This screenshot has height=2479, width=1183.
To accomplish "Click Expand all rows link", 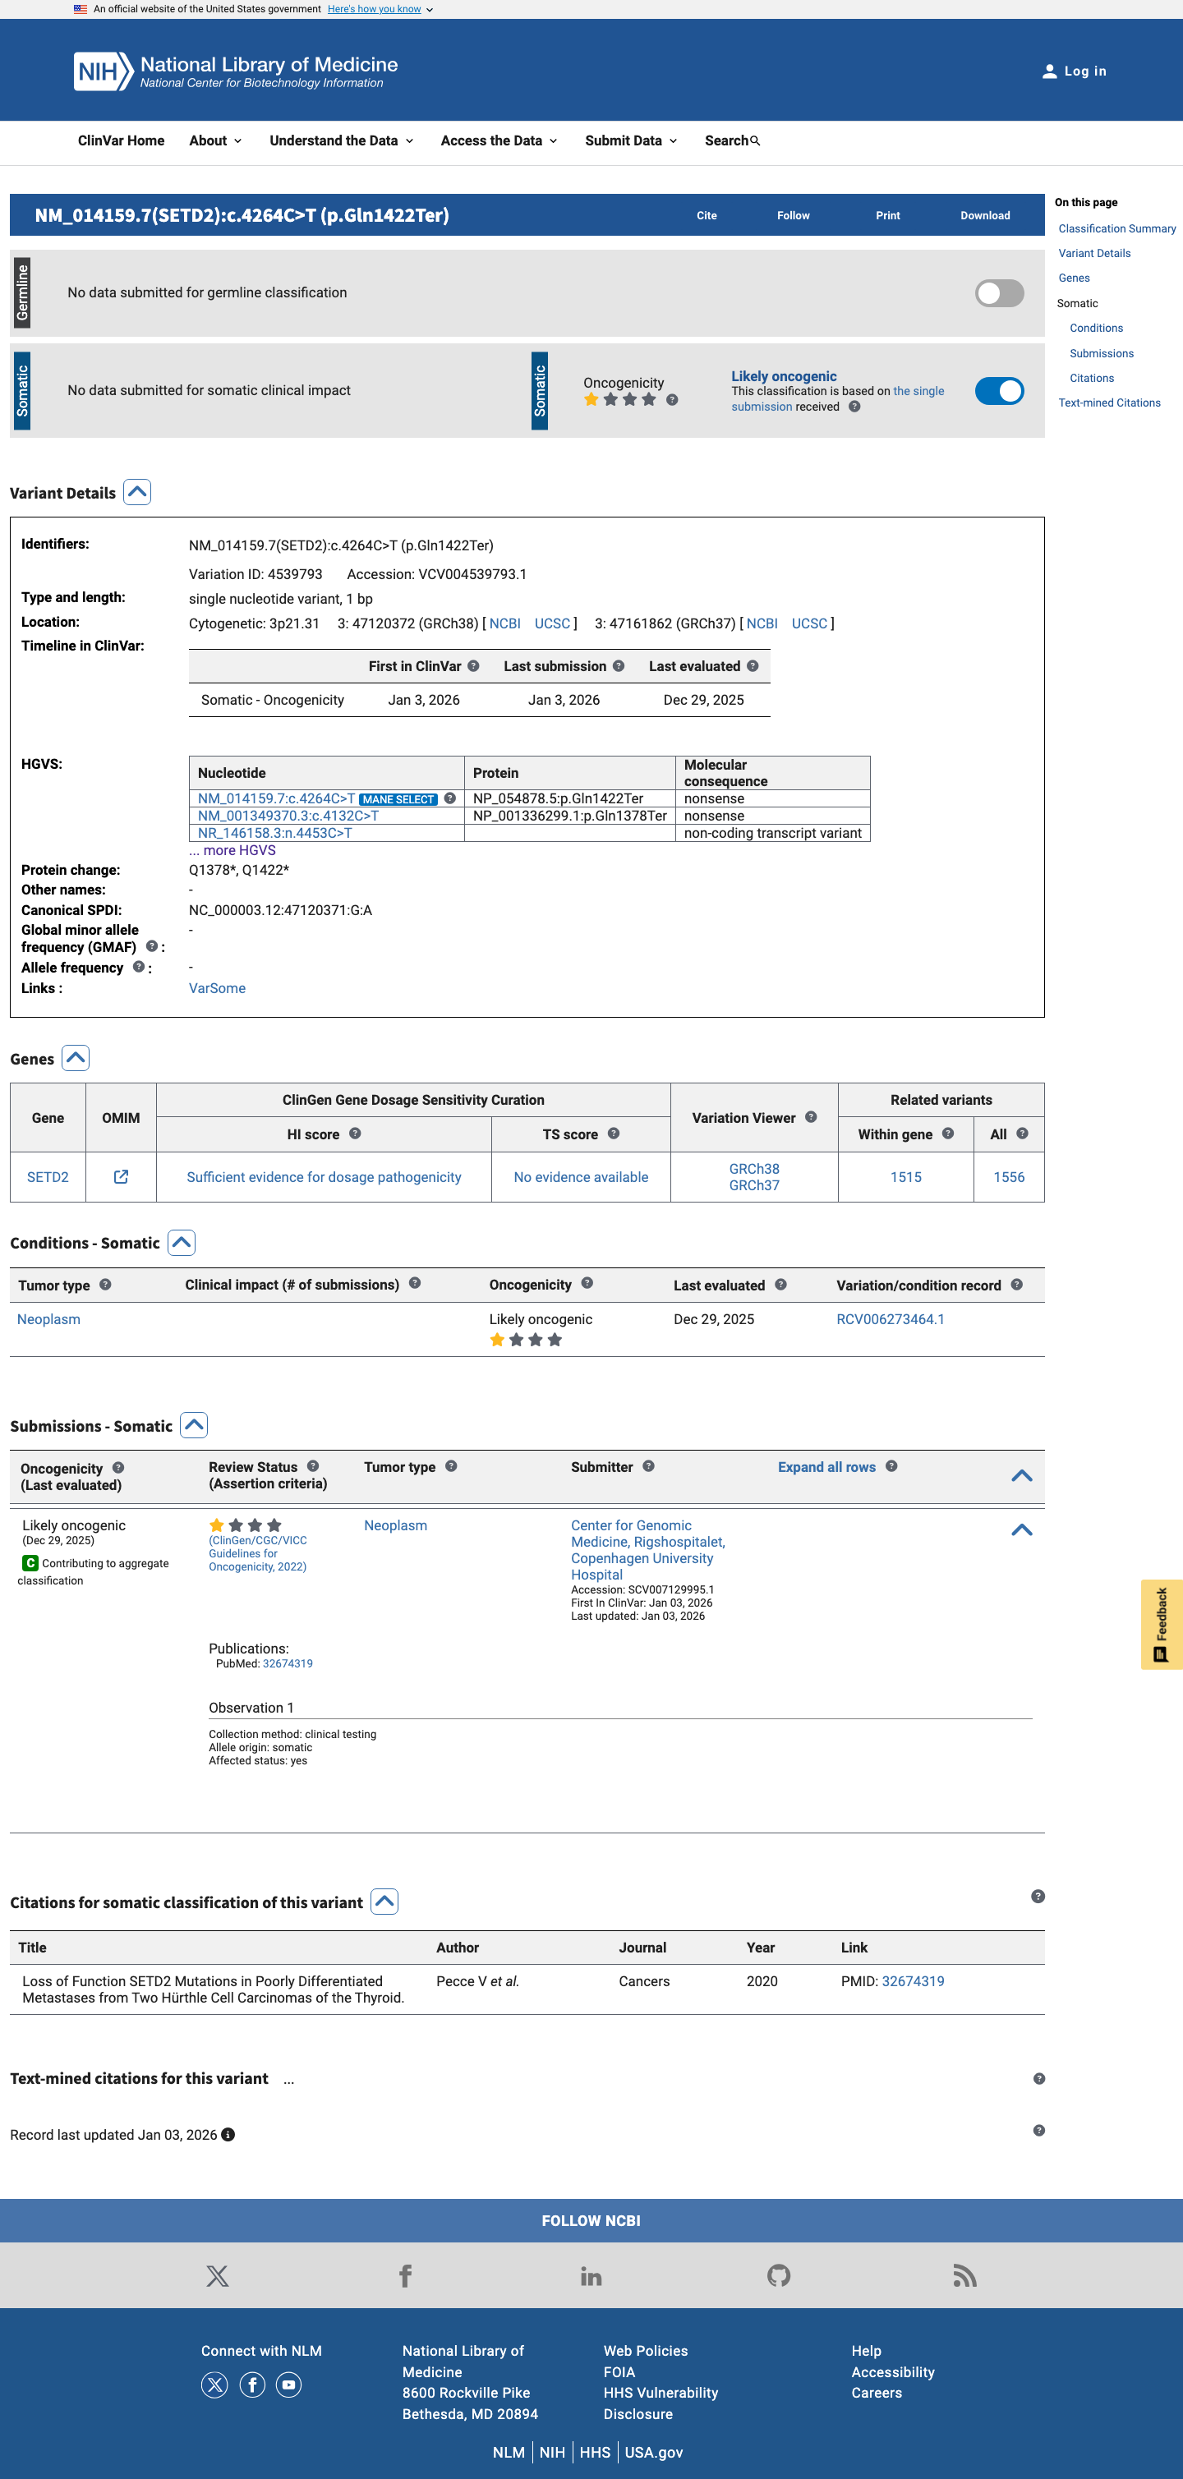I will [x=826, y=1466].
